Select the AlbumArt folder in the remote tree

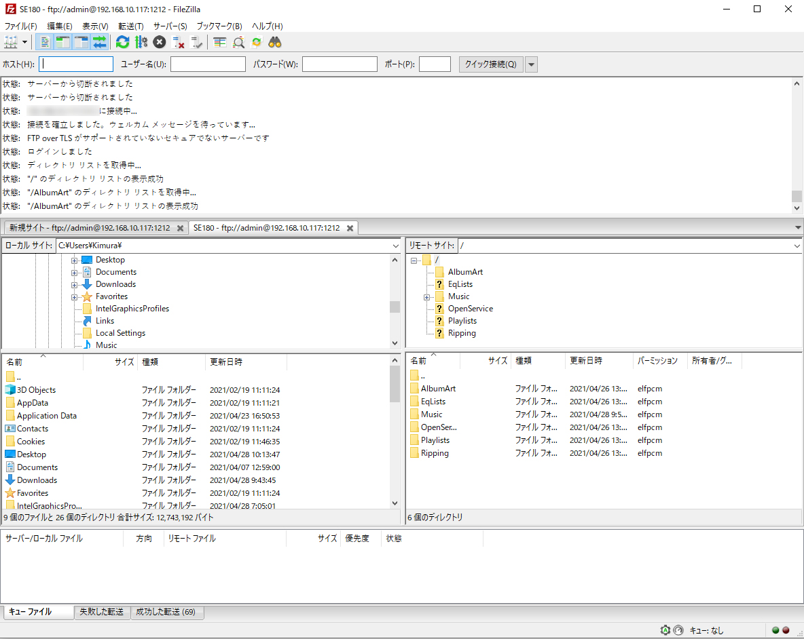[x=465, y=272]
